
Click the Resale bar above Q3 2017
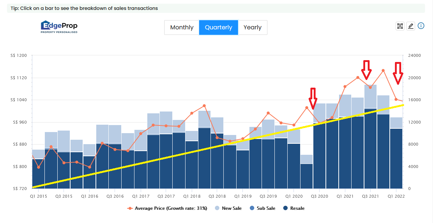166,161
